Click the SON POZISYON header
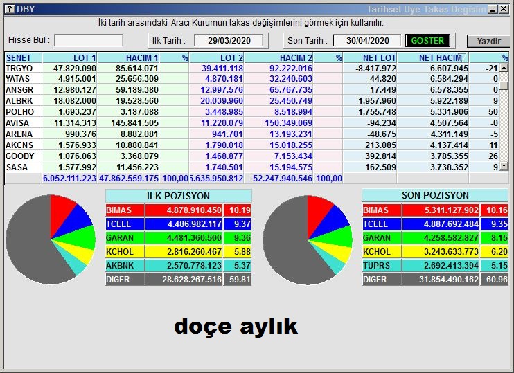The height and width of the screenshot is (373, 514). pos(435,195)
